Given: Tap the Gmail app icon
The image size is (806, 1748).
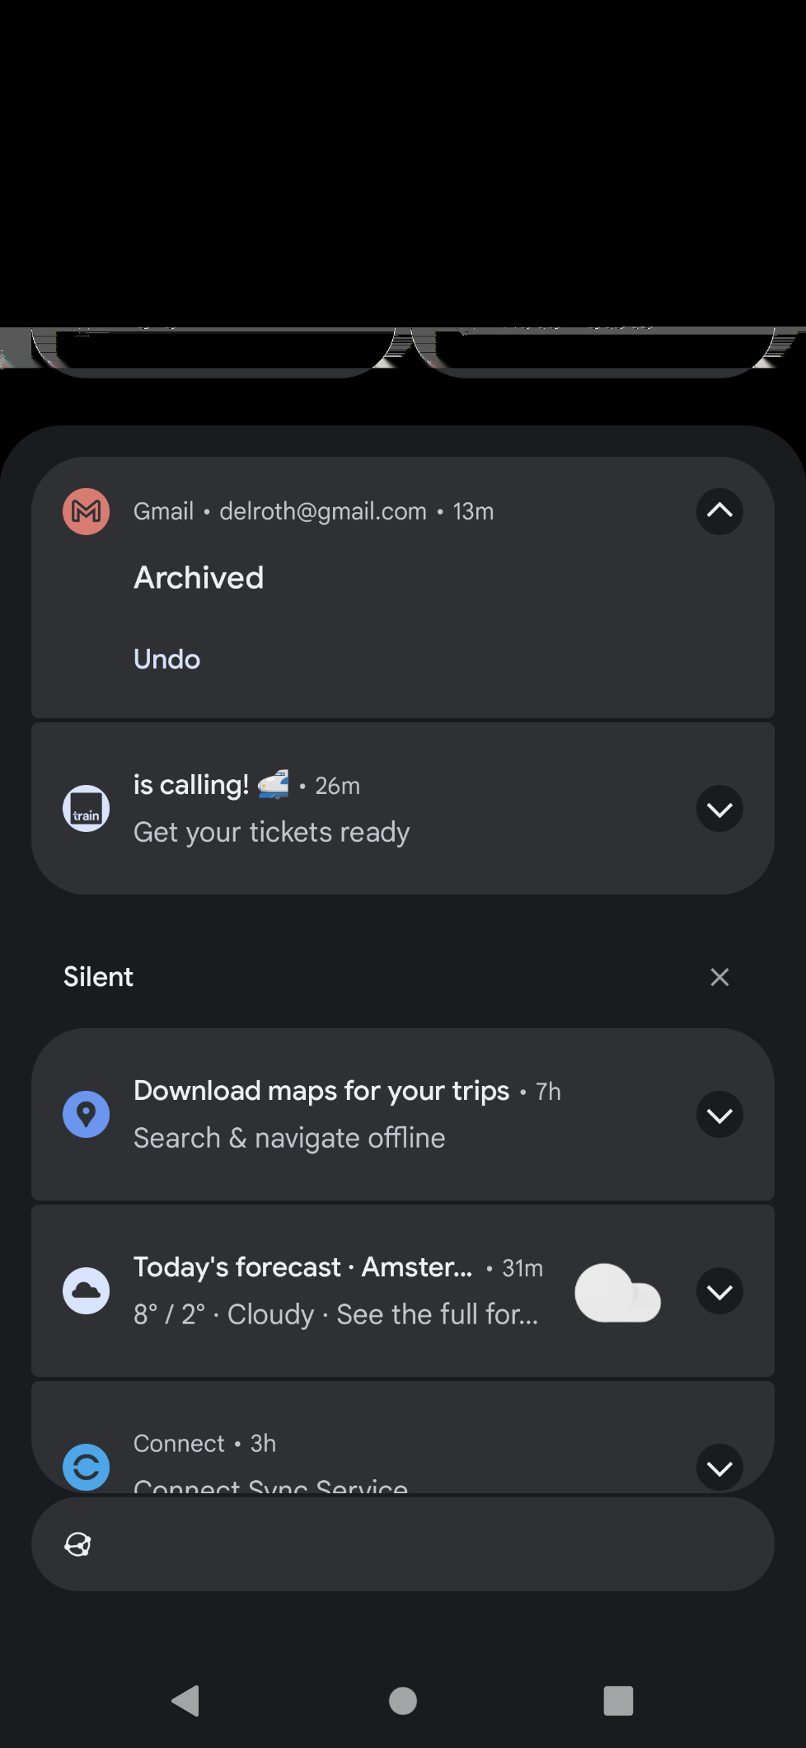Looking at the screenshot, I should pos(87,511).
